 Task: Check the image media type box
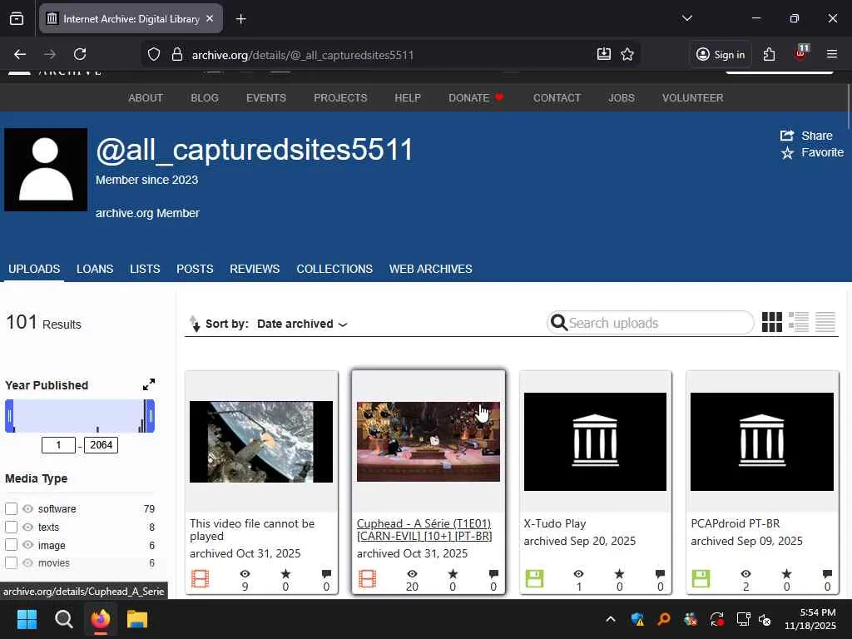[12, 545]
